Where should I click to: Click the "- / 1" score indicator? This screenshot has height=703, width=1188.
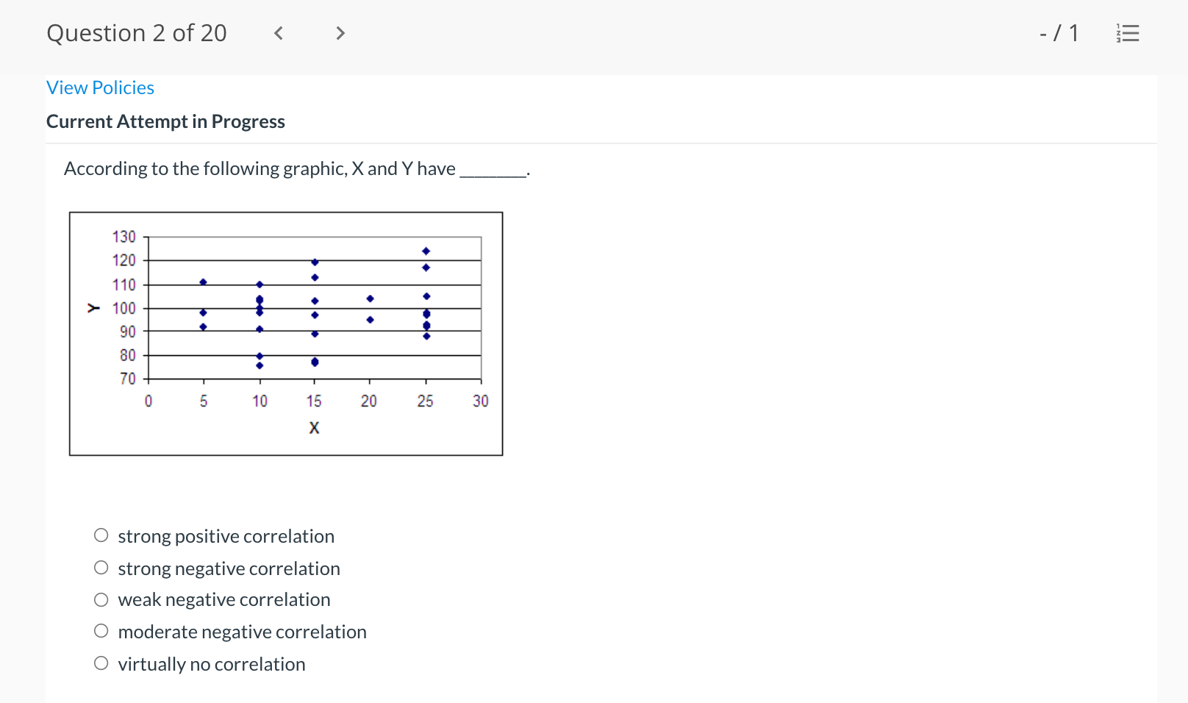point(1060,32)
